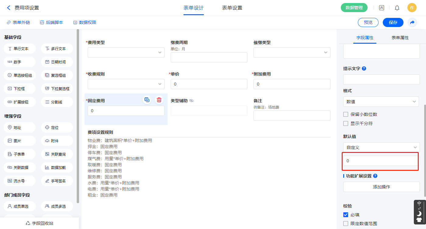
Task: Click the blue 保存 button
Action: click(x=393, y=22)
